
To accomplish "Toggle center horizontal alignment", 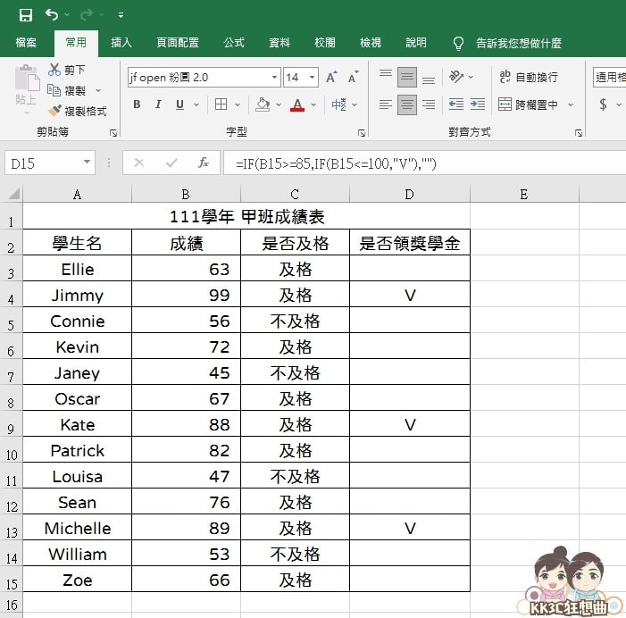I will coord(407,104).
